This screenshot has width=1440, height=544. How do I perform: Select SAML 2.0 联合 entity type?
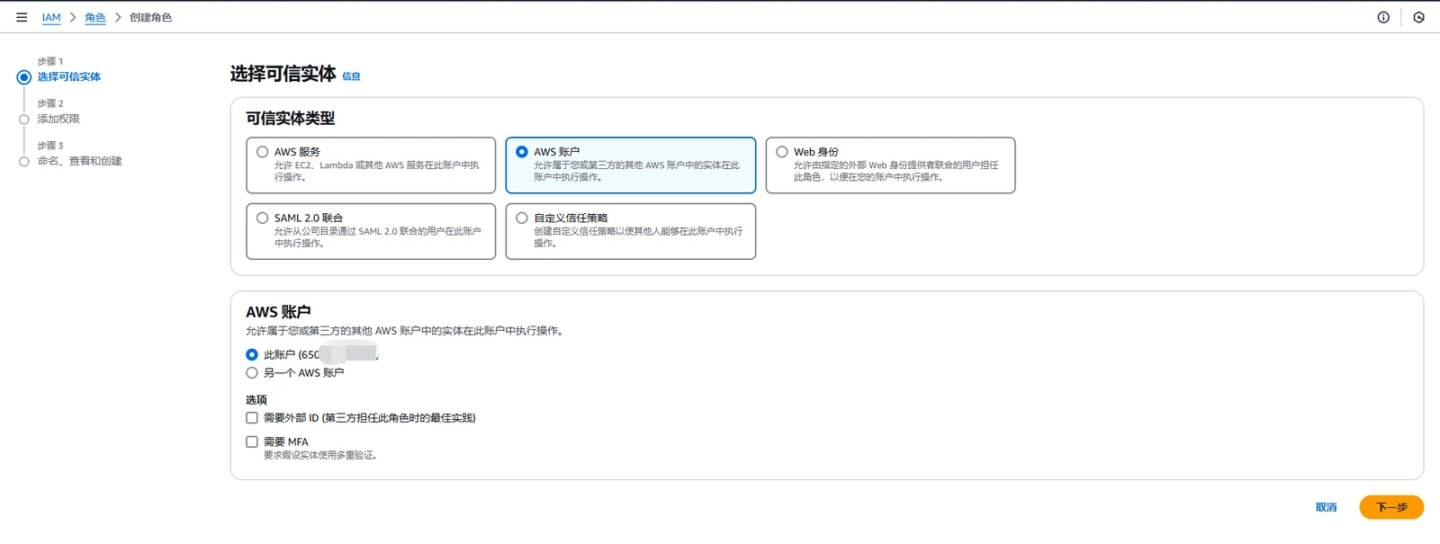tap(371, 231)
